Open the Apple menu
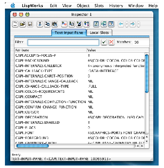The width and height of the screenshot is (164, 168). 13,6
